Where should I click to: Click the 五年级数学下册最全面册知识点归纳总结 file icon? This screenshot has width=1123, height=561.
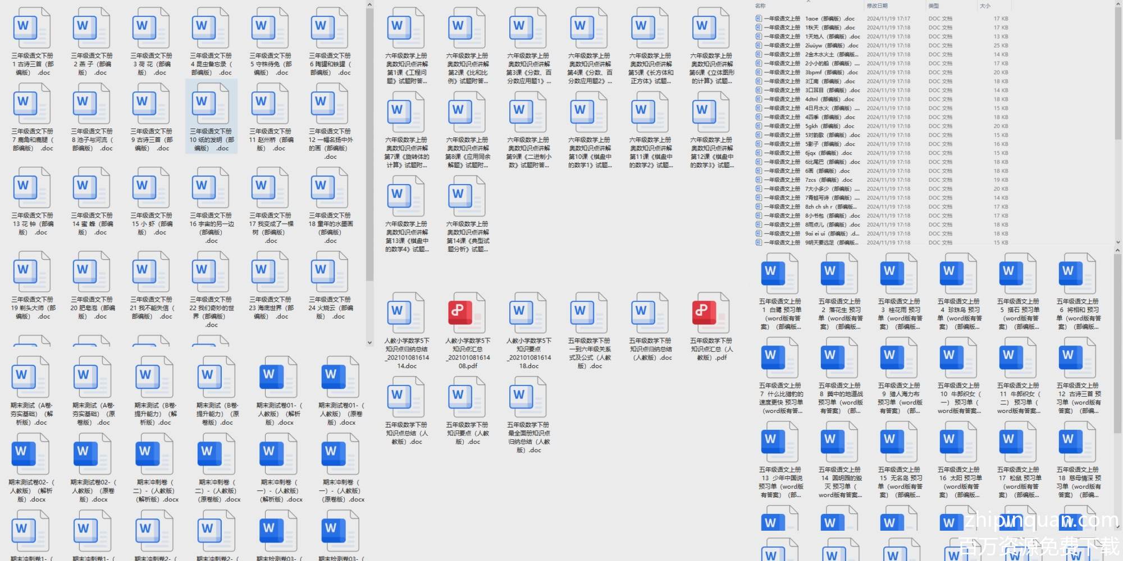pyautogui.click(x=528, y=397)
